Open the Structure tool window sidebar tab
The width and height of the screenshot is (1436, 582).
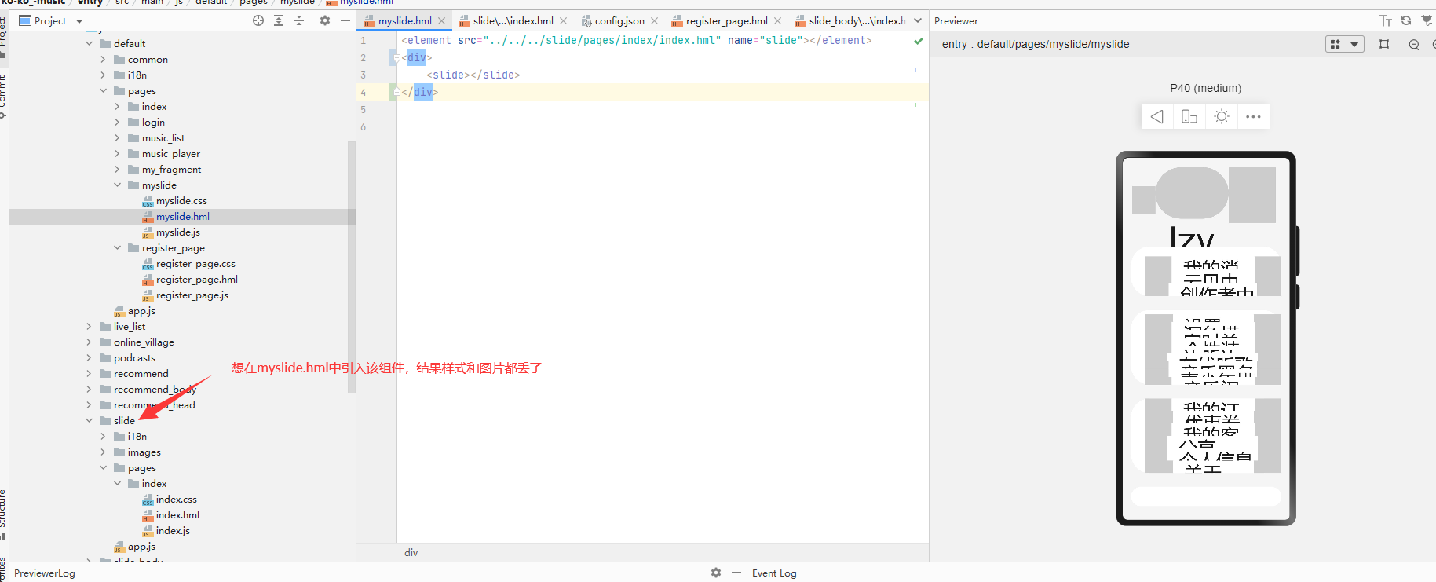point(3,514)
